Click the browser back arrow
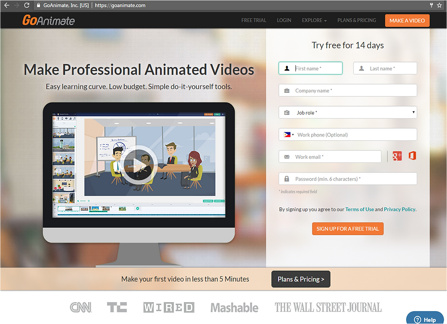447x324 pixels. pos(7,5)
